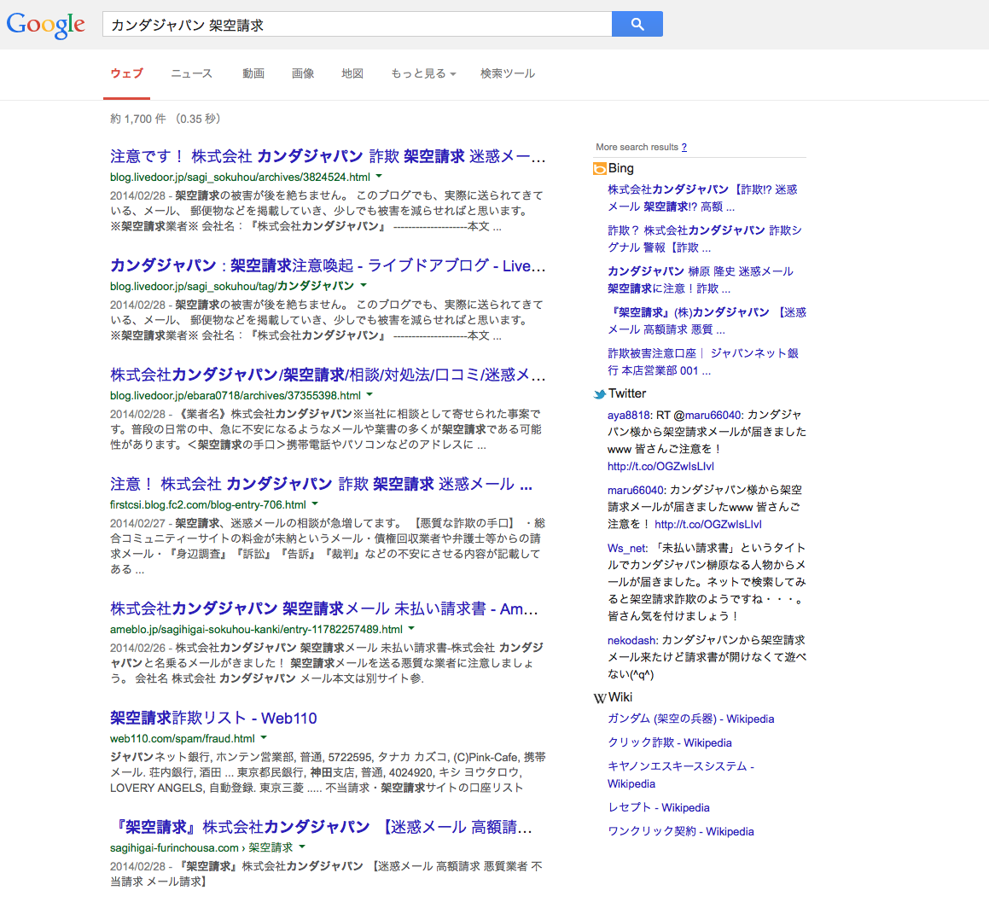Open クリック詐欺 - Wikipedia link
989x902 pixels.
669,742
